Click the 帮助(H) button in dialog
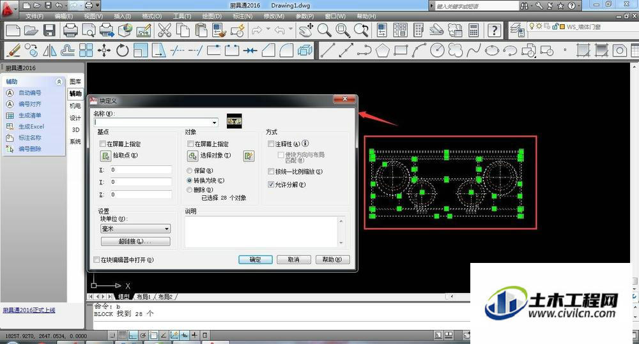The image size is (639, 344). pos(332,260)
